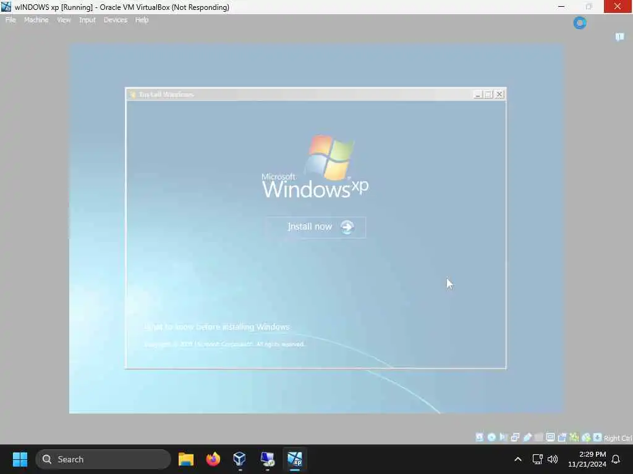This screenshot has height=474, width=633.
Task: Open volume control in system tray
Action: coord(553,459)
